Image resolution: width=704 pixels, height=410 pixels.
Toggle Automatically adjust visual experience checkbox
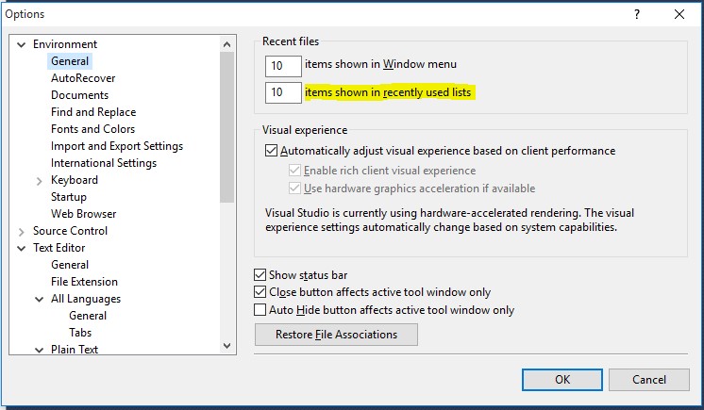pyautogui.click(x=271, y=150)
